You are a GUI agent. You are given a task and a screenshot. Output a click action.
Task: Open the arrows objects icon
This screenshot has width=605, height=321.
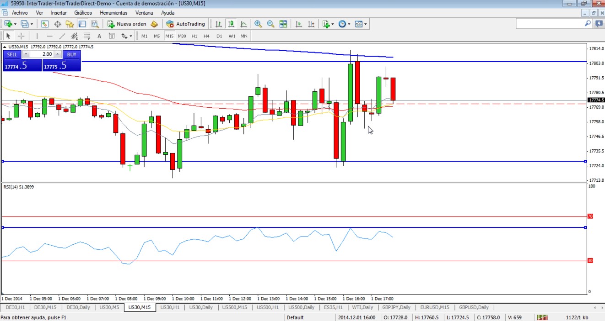pos(124,36)
